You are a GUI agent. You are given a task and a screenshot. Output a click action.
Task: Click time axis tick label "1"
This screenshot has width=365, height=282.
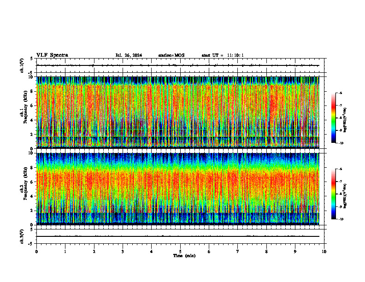pyautogui.click(x=65, y=252)
